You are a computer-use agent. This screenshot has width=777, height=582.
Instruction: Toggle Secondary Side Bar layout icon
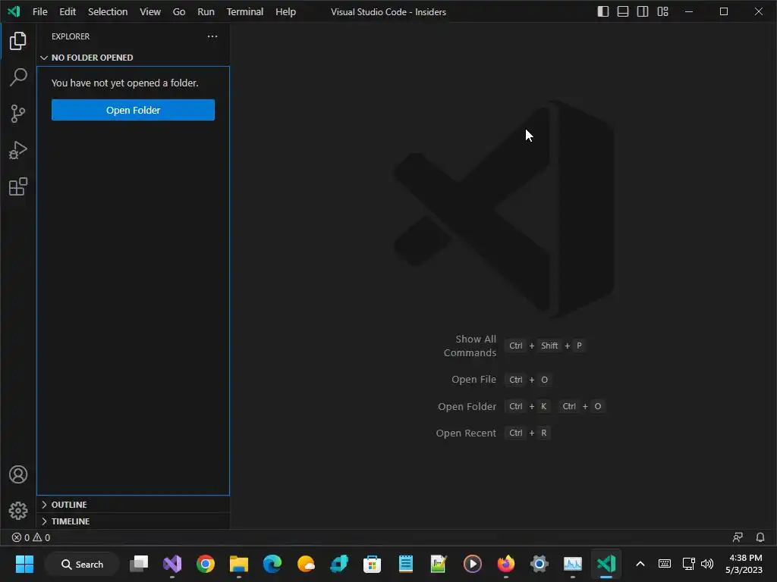pyautogui.click(x=643, y=11)
